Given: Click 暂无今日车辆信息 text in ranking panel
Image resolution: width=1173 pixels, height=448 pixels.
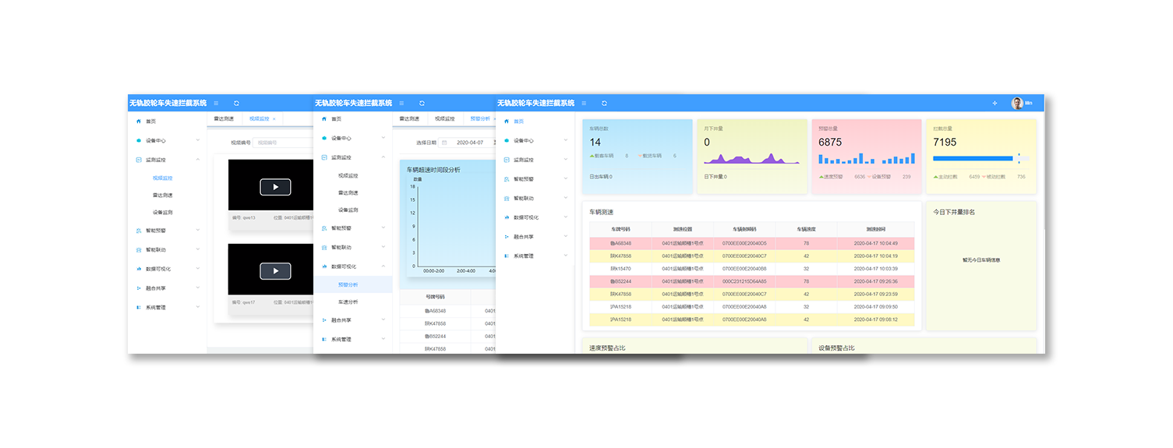Looking at the screenshot, I should coord(980,259).
